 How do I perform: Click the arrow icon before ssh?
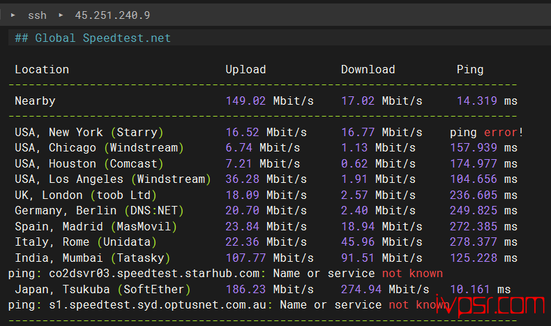coord(13,15)
